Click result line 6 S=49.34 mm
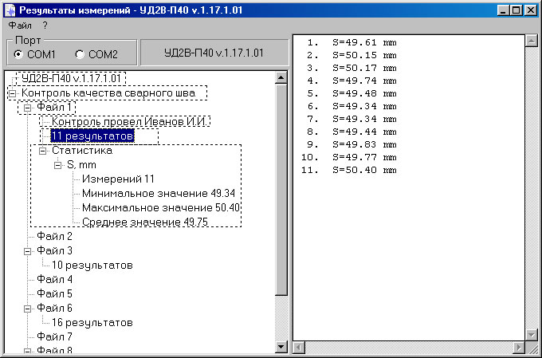 tap(352, 106)
